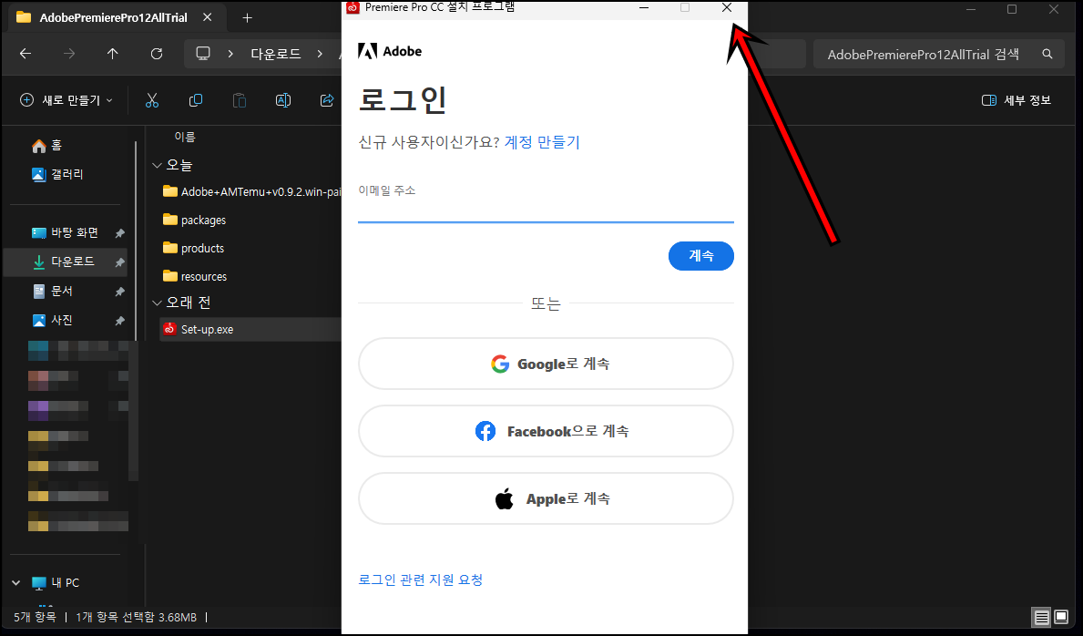This screenshot has width=1083, height=636.
Task: Select the Set-up.exe file
Action: pos(251,330)
